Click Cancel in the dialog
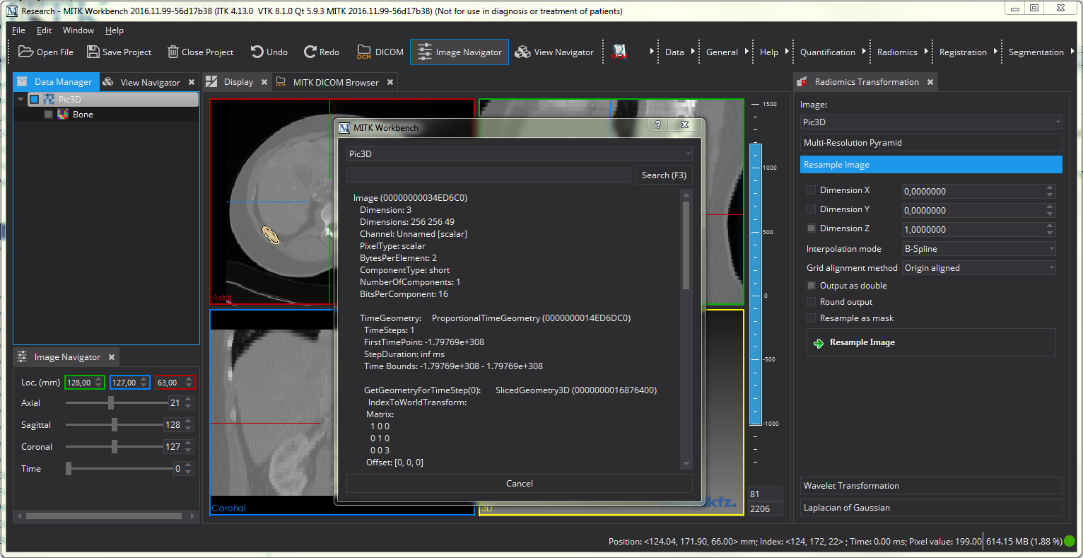Image resolution: width=1083 pixels, height=558 pixels. 520,484
